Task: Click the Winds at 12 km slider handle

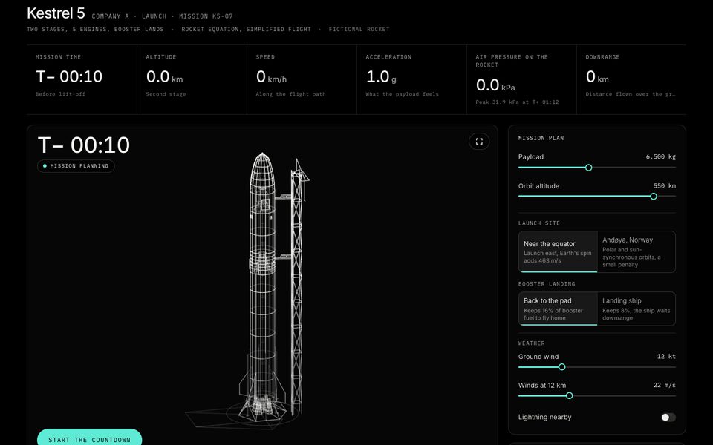Action: click(x=569, y=396)
